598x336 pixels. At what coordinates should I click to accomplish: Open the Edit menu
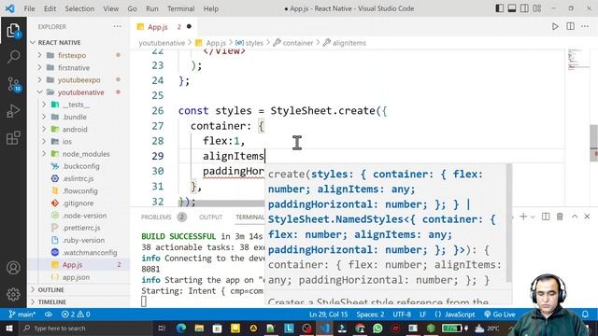point(50,8)
